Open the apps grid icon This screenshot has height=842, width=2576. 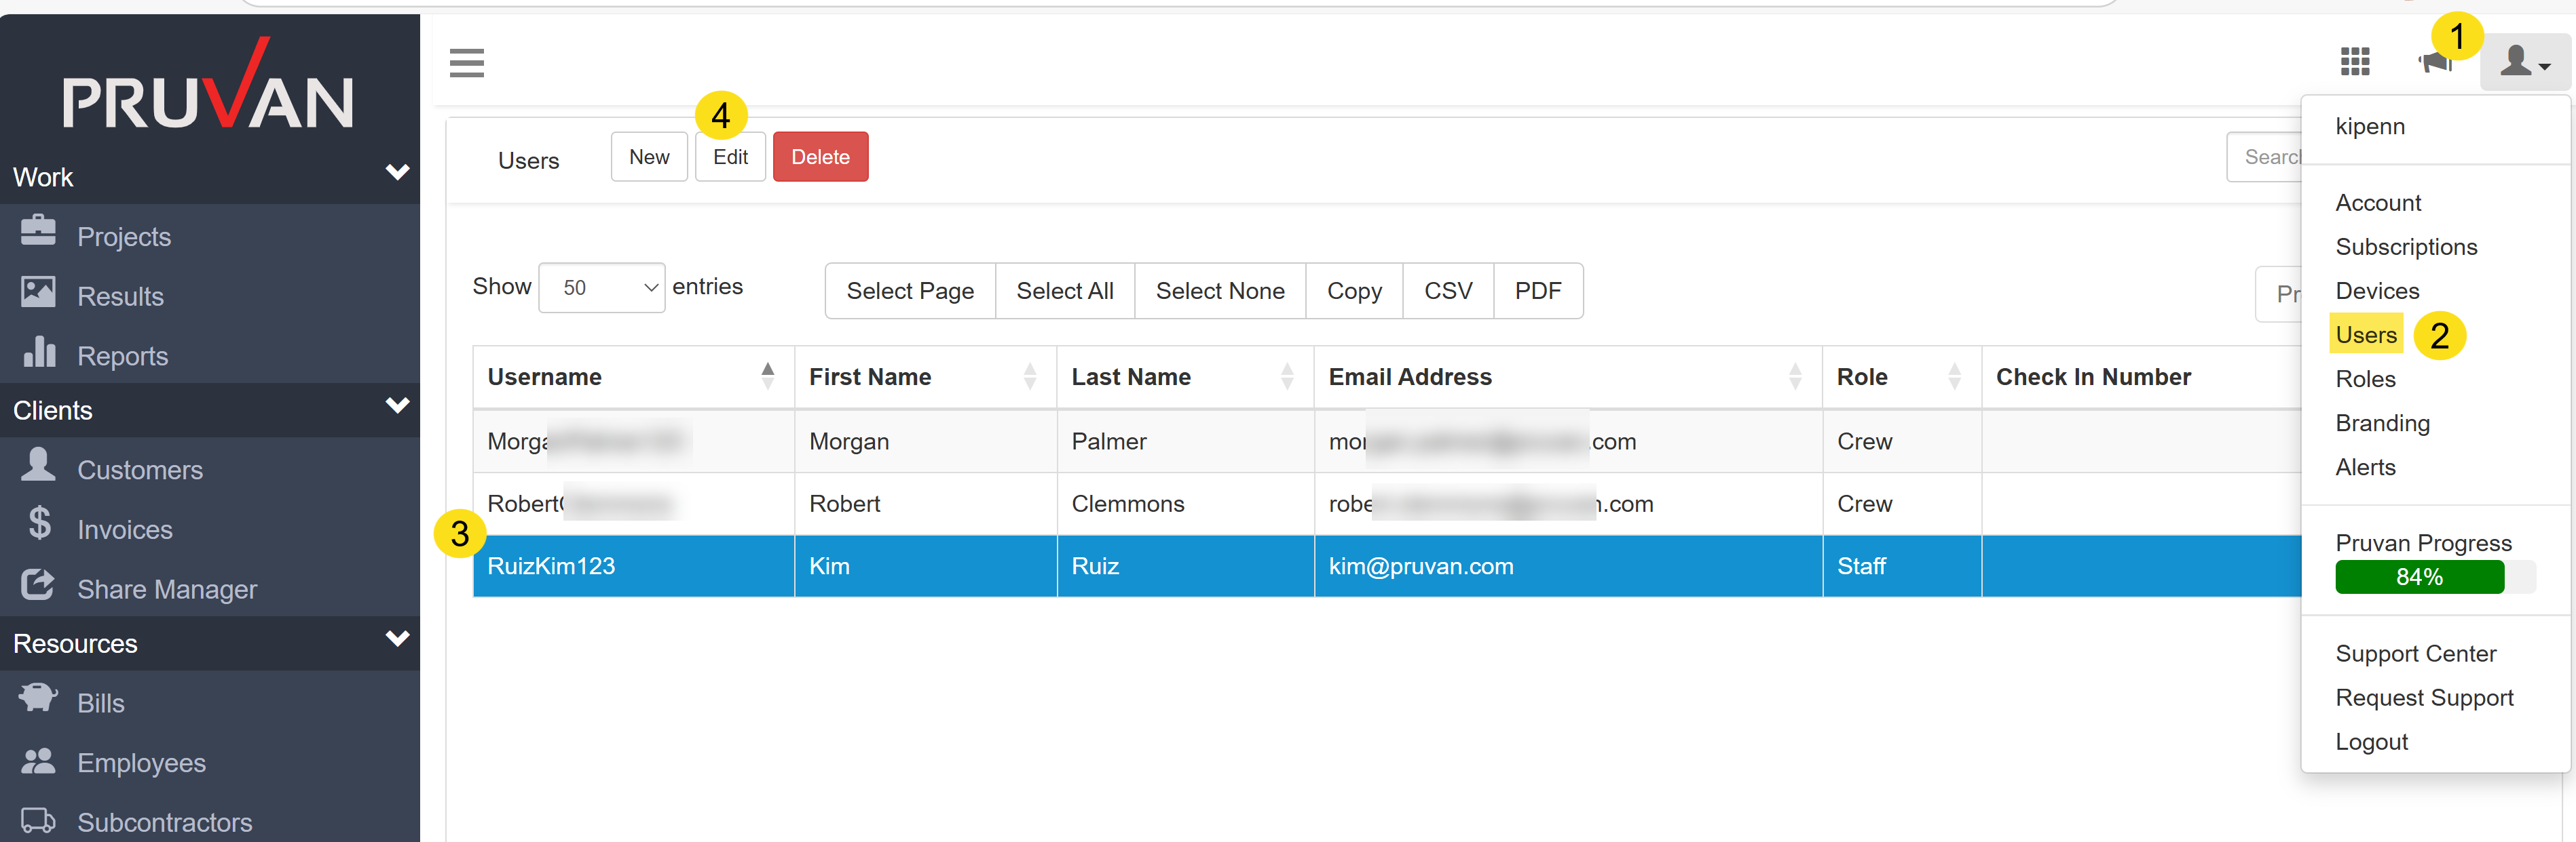(x=2356, y=62)
